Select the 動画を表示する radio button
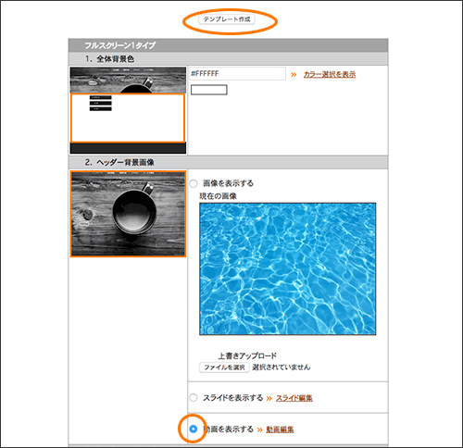This screenshot has width=463, height=448. [x=194, y=429]
